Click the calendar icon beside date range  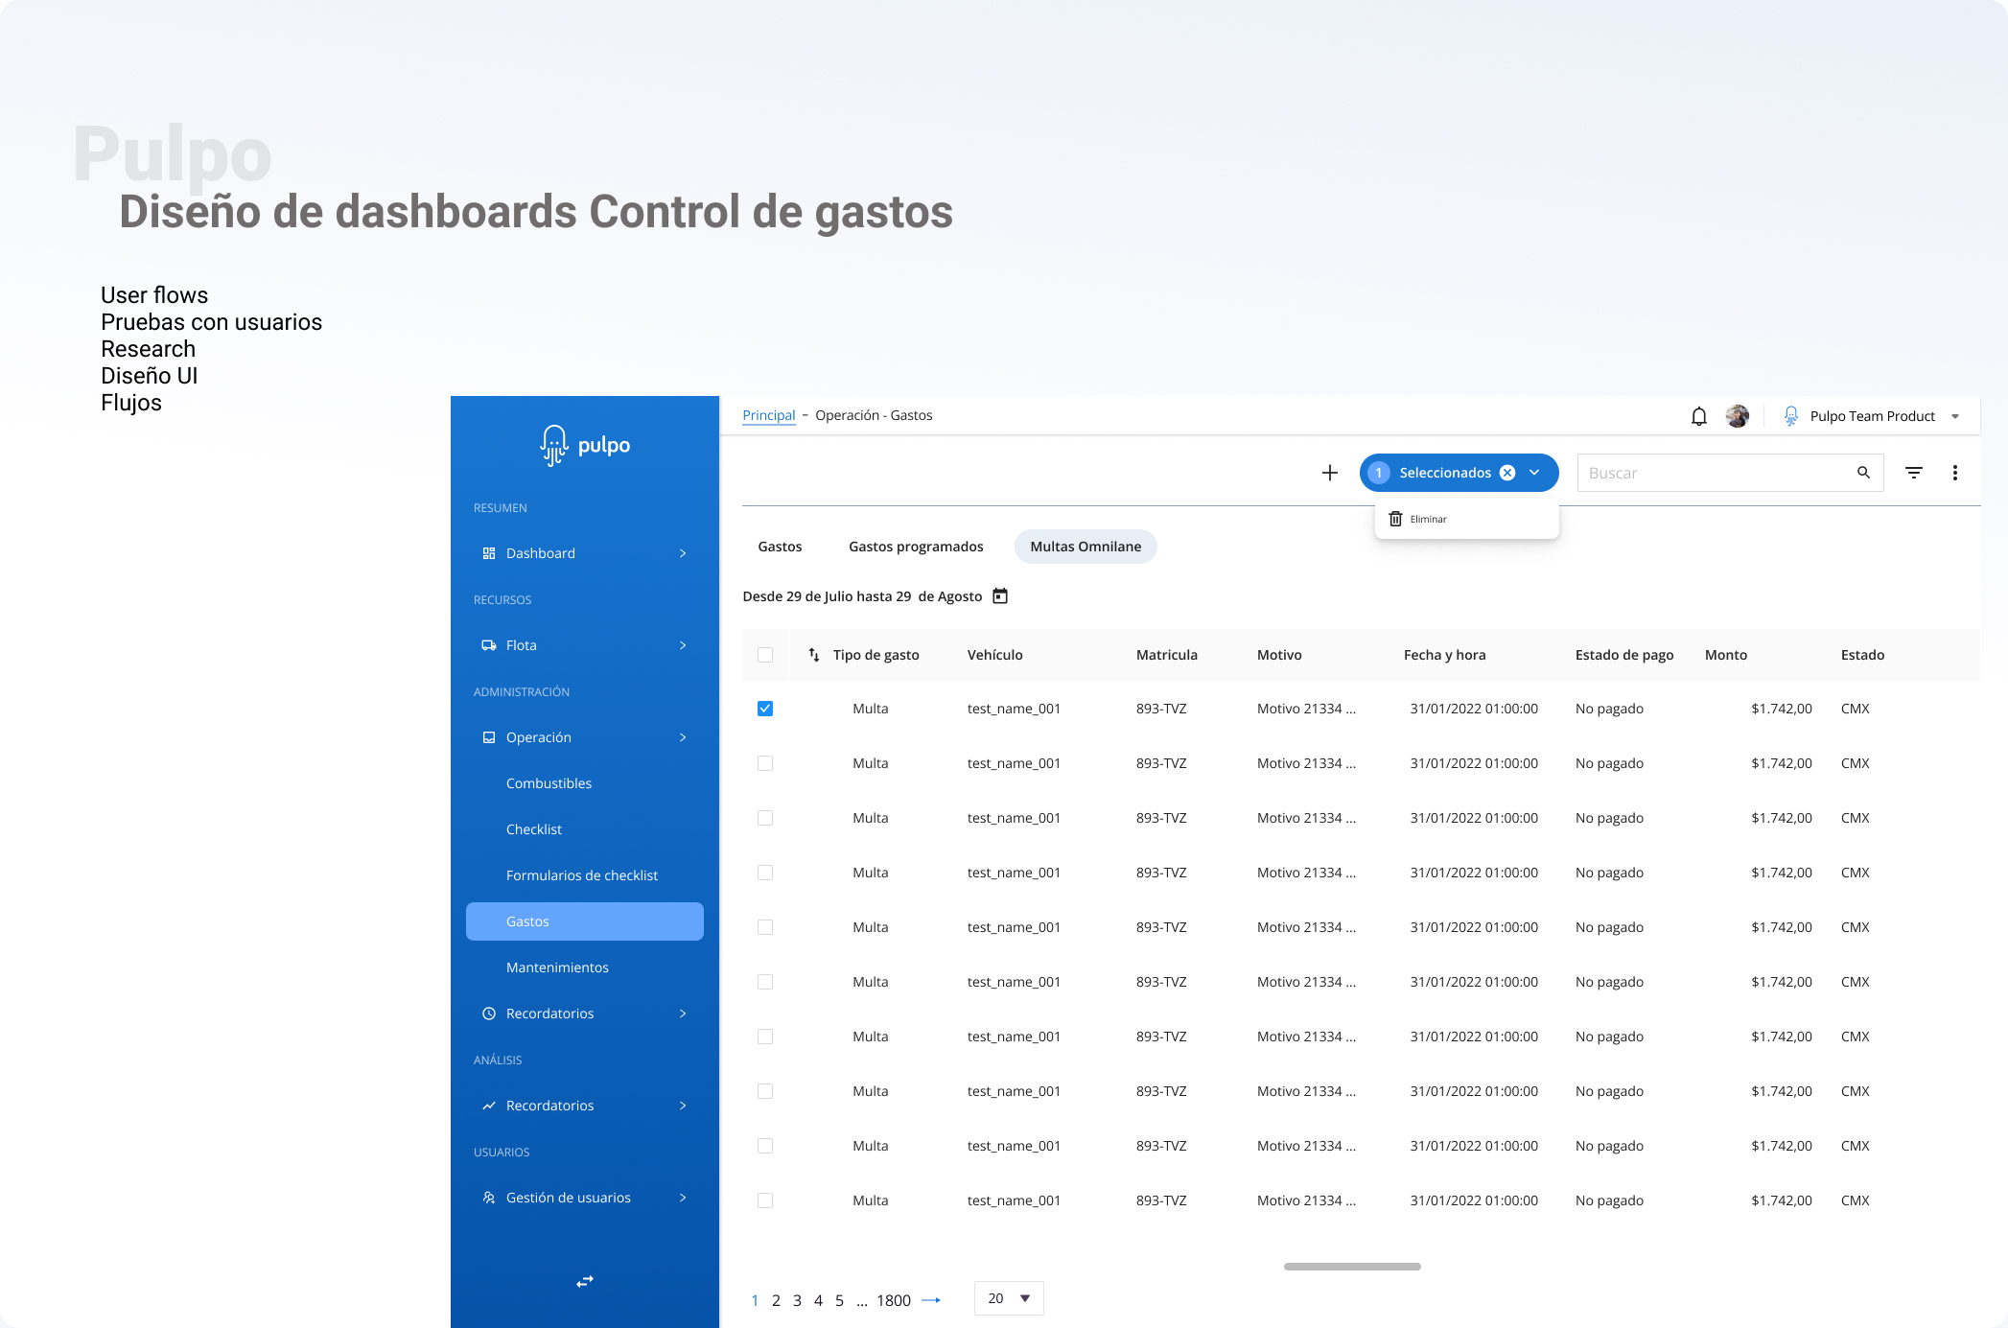coord(1000,596)
